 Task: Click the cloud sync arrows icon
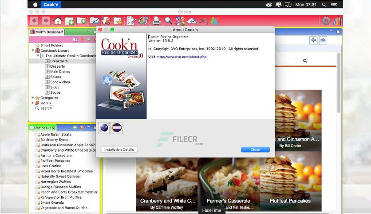coord(192,21)
